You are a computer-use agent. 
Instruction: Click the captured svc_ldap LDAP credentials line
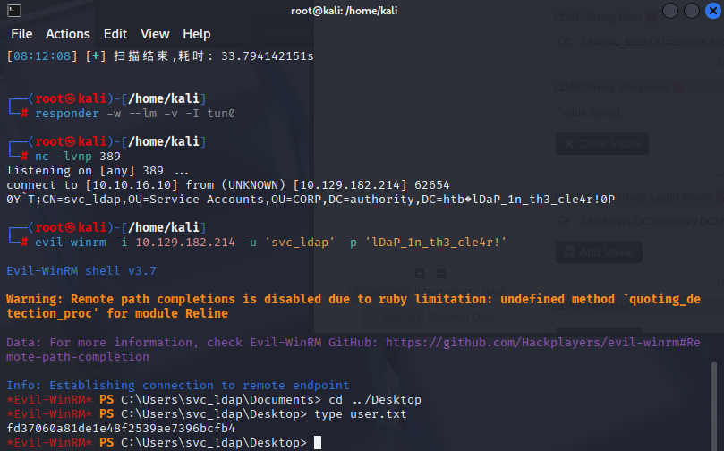pyautogui.click(x=311, y=199)
